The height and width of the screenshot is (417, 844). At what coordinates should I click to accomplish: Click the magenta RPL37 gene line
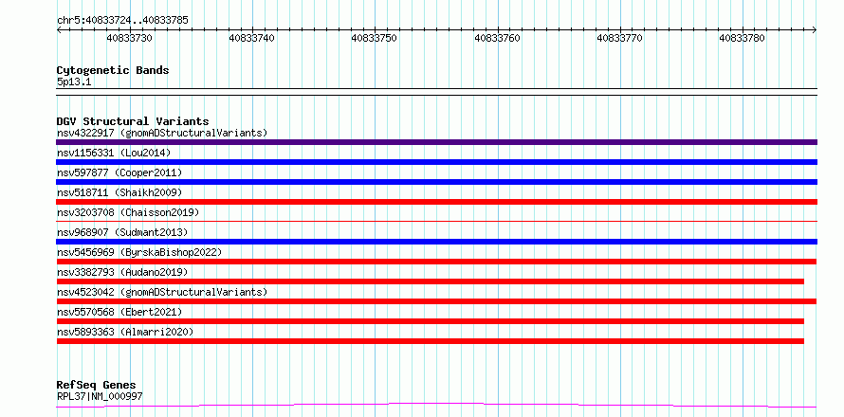tap(436, 405)
